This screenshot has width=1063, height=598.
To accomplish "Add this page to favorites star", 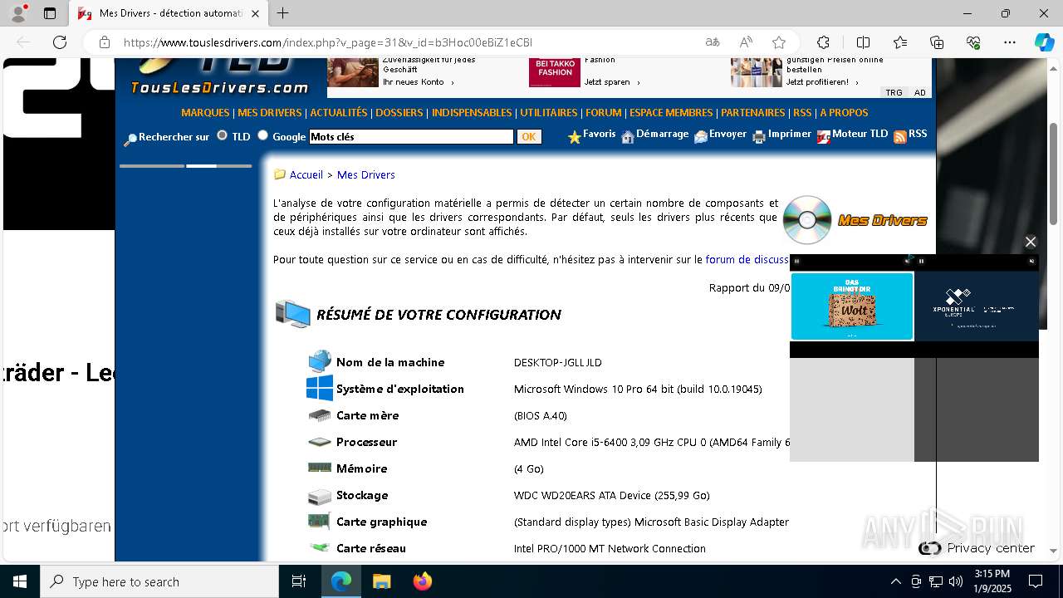I will point(779,42).
